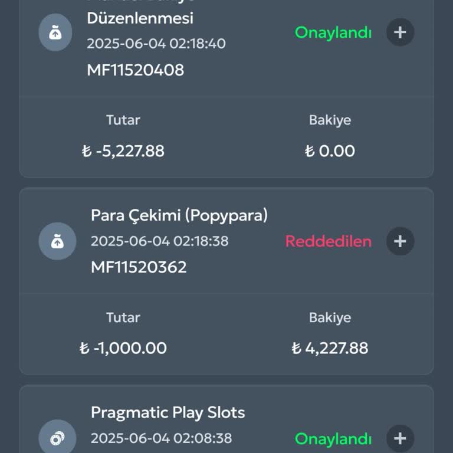Click the ₺ -1,000.00 amount value
The height and width of the screenshot is (453, 453).
(x=123, y=348)
